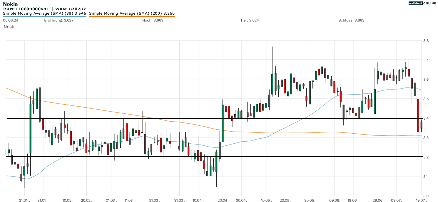Click the 19.07. date axis label
Viewport: 438px width, 202px height.
point(421,200)
